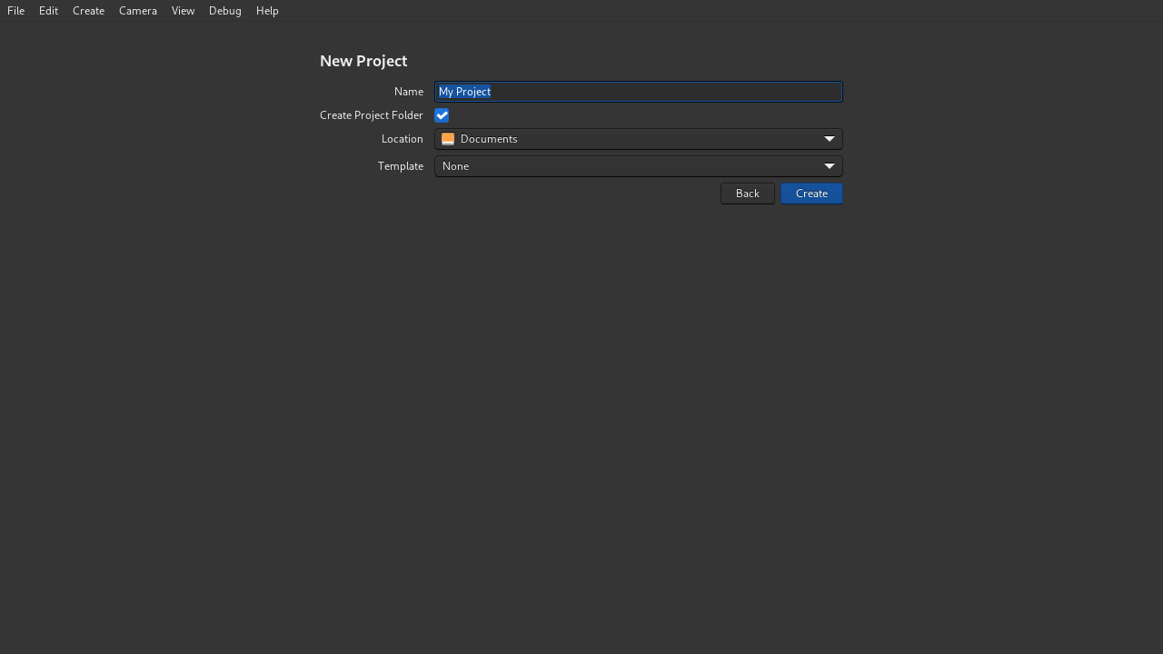This screenshot has width=1163, height=654.
Task: Click the Back button
Action: 747,193
